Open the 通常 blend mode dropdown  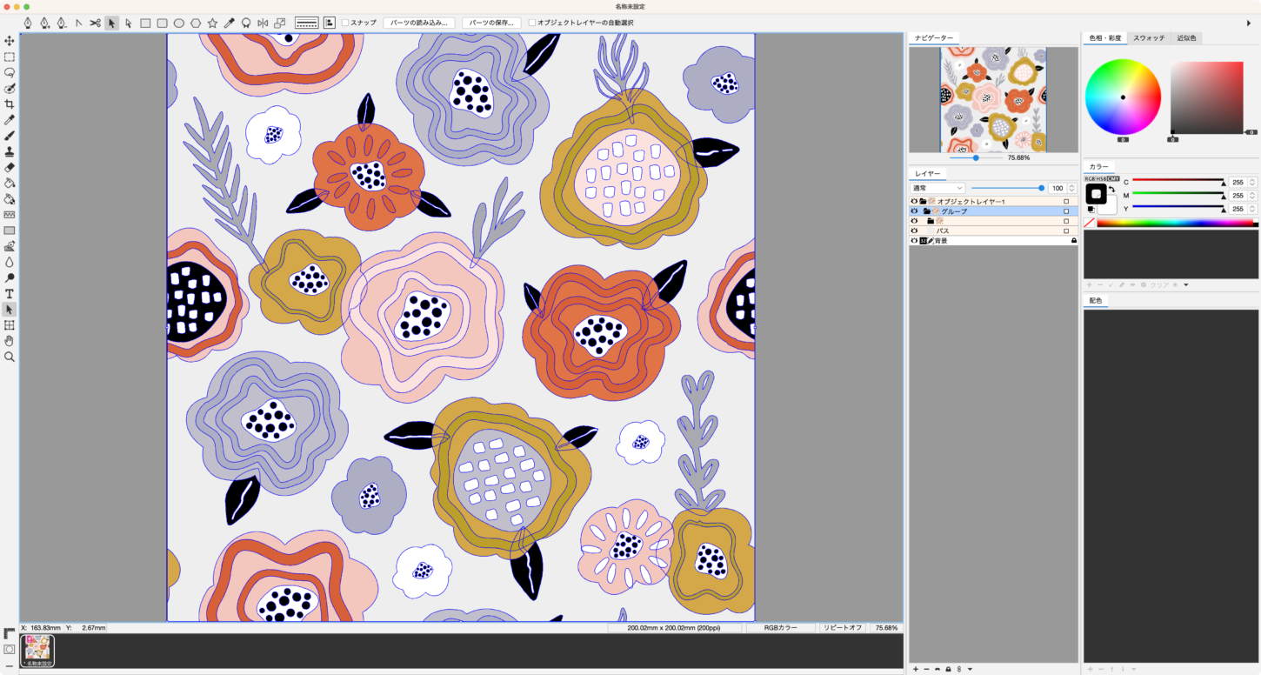click(937, 188)
